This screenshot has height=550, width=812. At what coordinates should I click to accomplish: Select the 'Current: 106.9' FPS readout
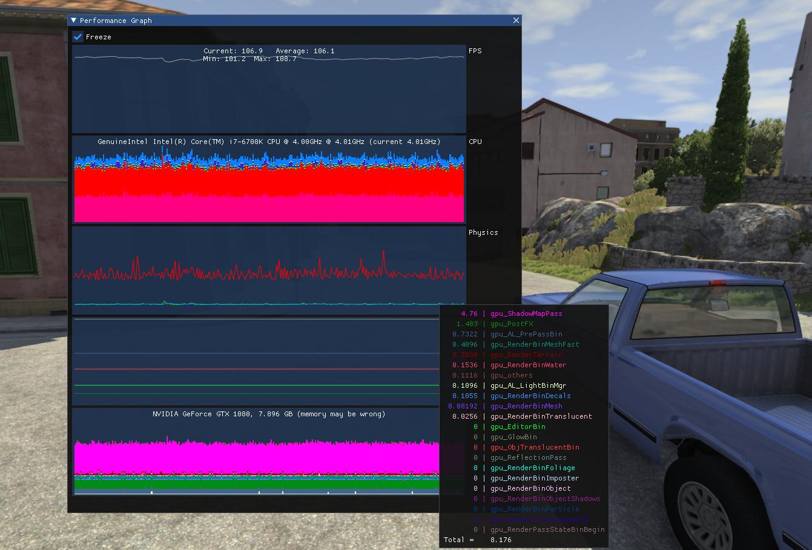(233, 51)
